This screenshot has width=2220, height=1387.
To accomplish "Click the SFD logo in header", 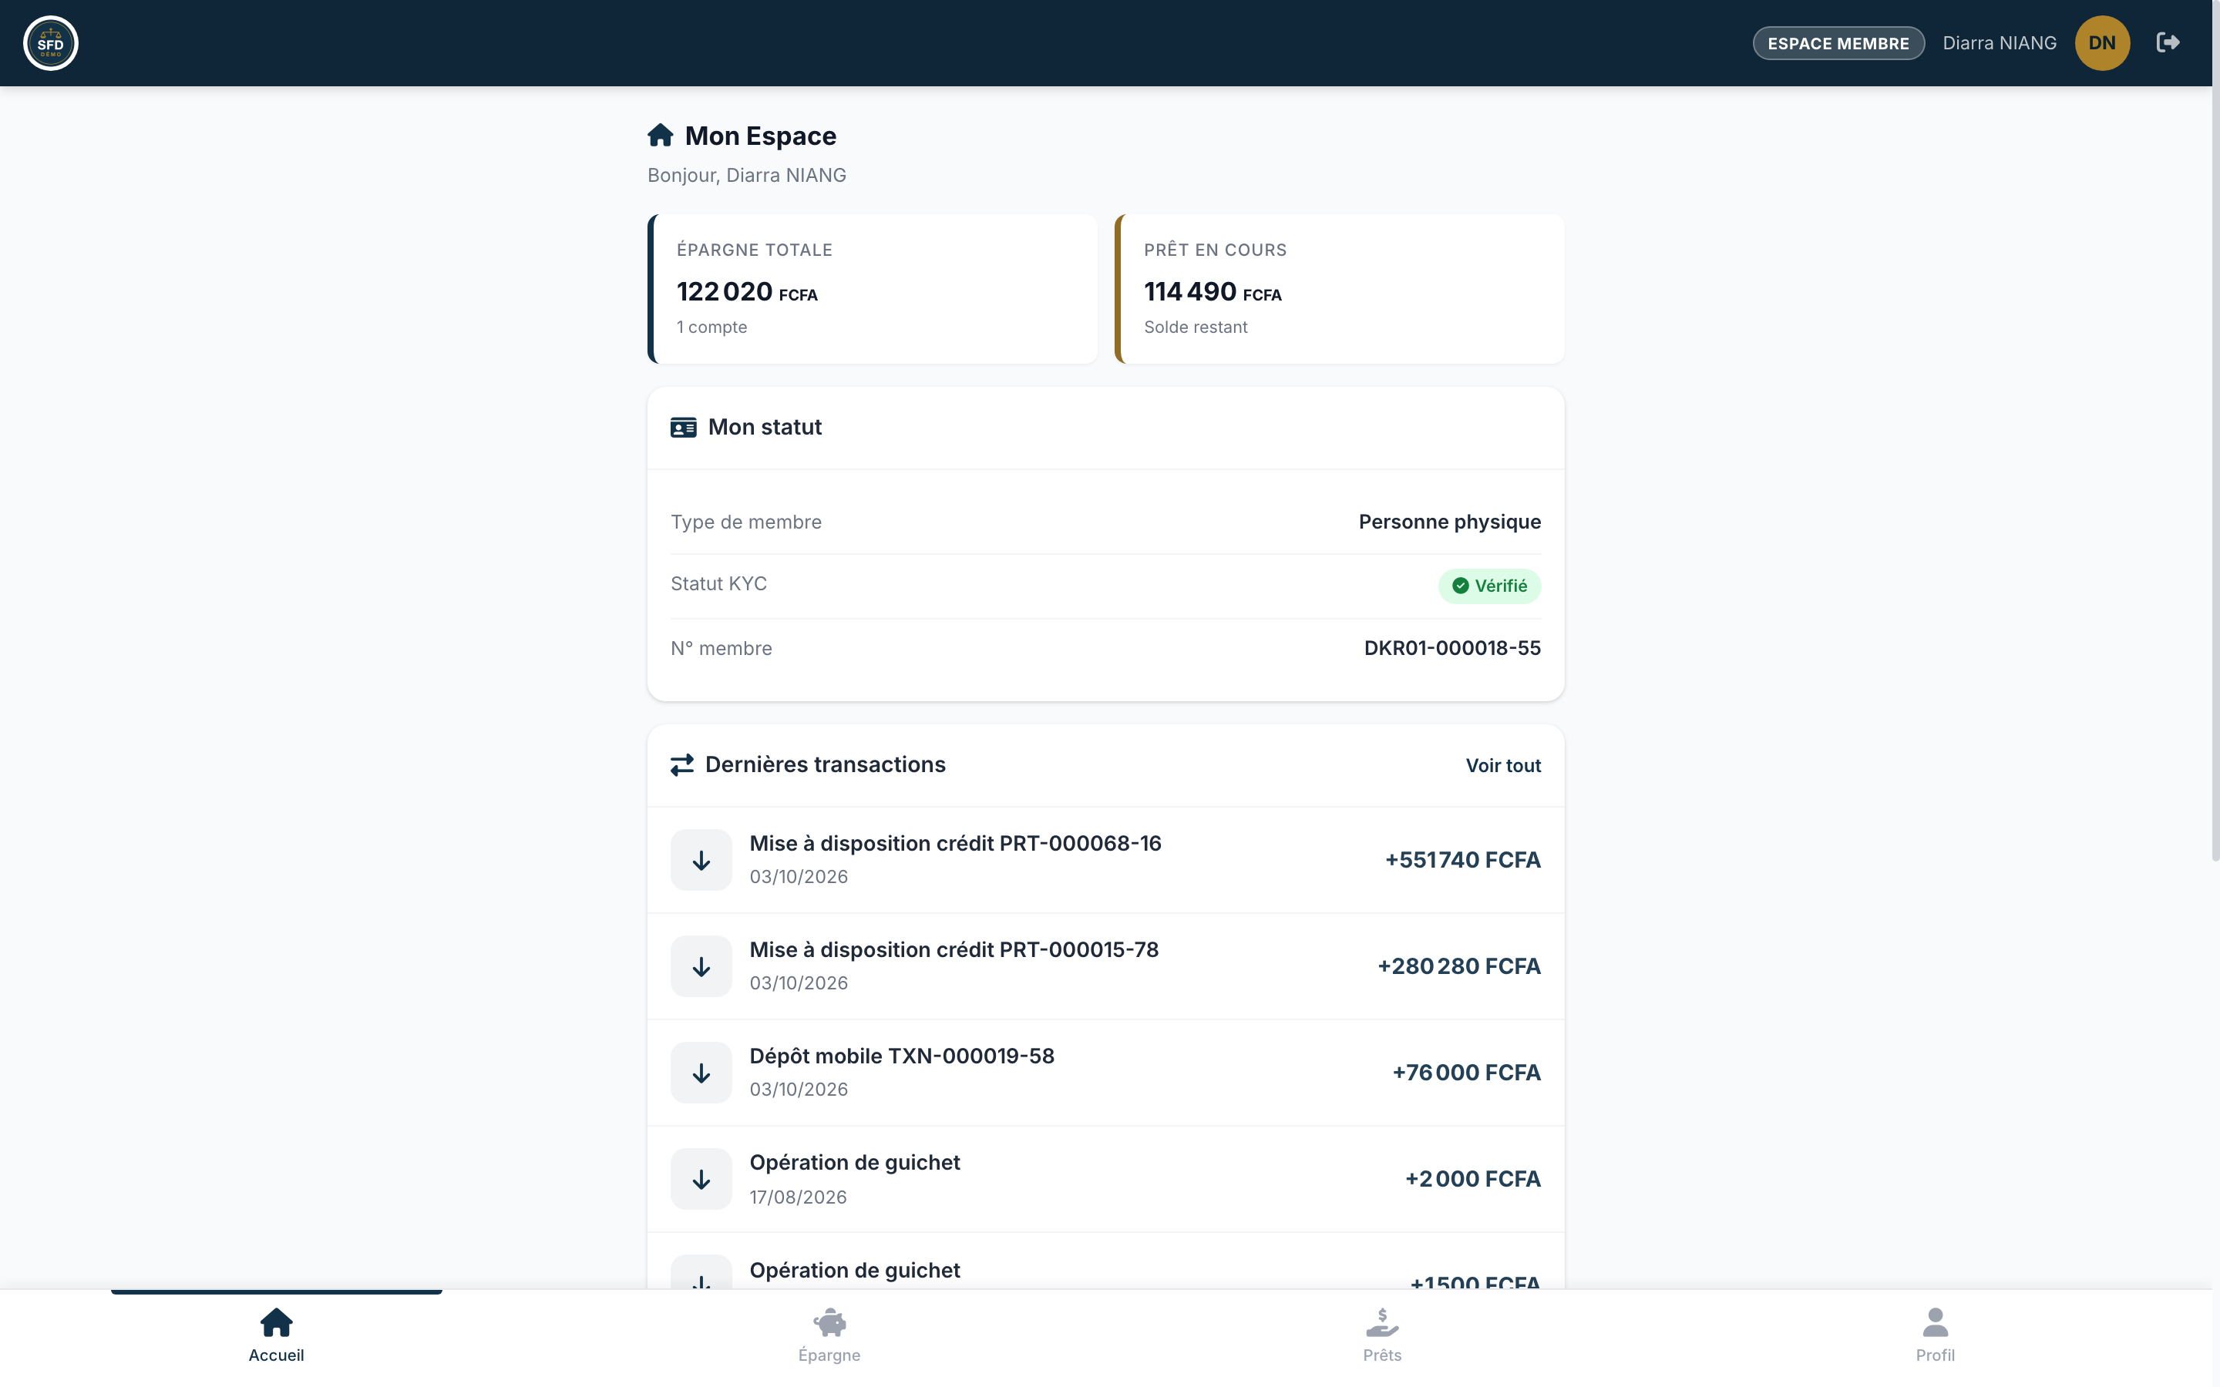I will tap(50, 43).
